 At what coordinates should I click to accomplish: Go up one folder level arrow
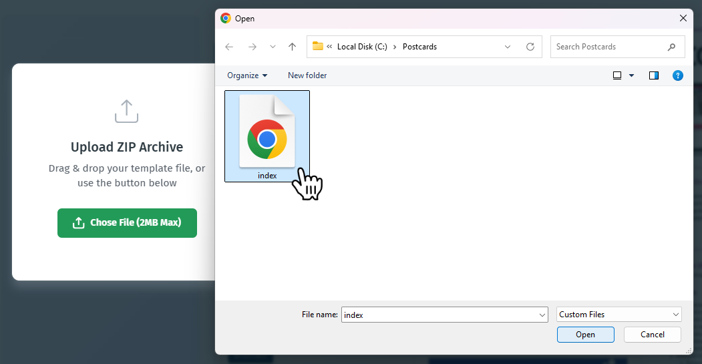tap(293, 47)
